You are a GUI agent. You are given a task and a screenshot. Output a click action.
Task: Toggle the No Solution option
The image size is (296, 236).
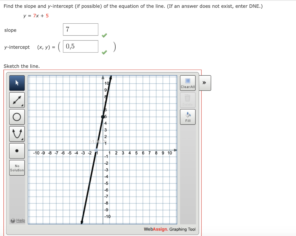[17, 168]
